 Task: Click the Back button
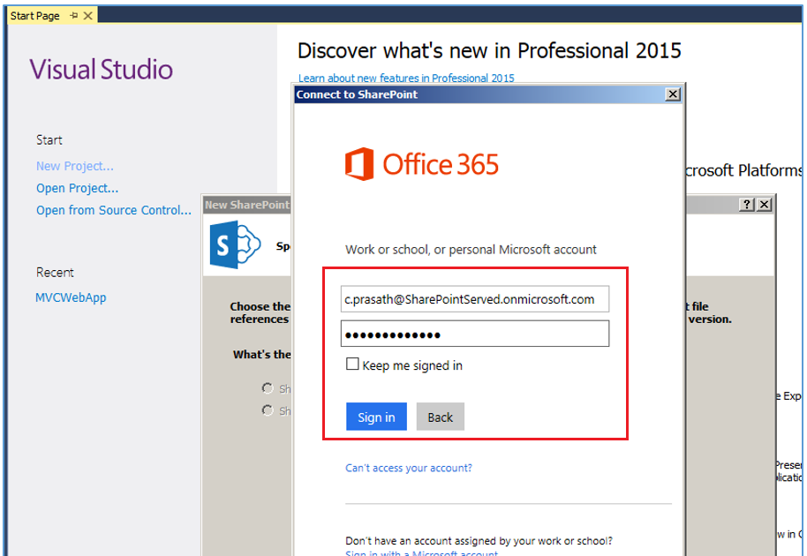tap(440, 417)
